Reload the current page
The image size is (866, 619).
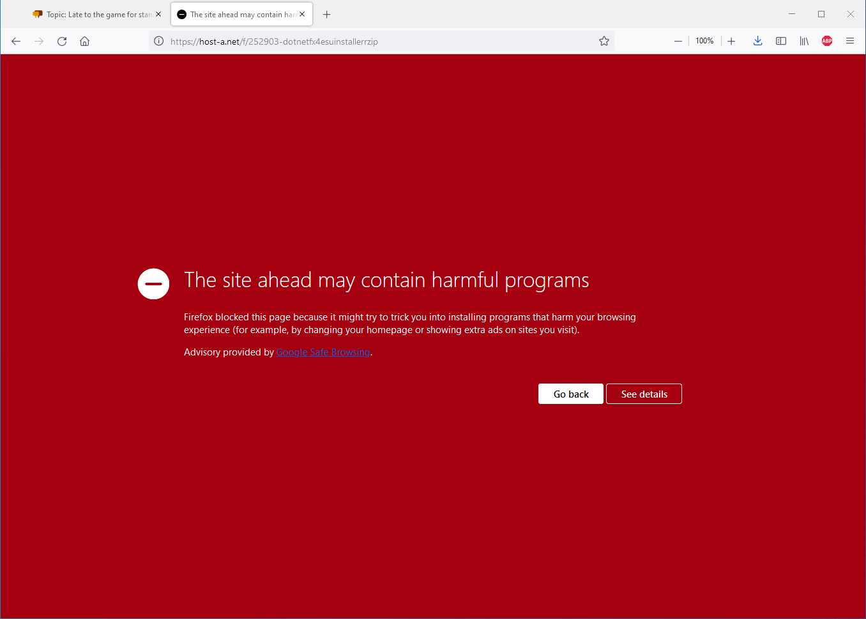(x=62, y=41)
